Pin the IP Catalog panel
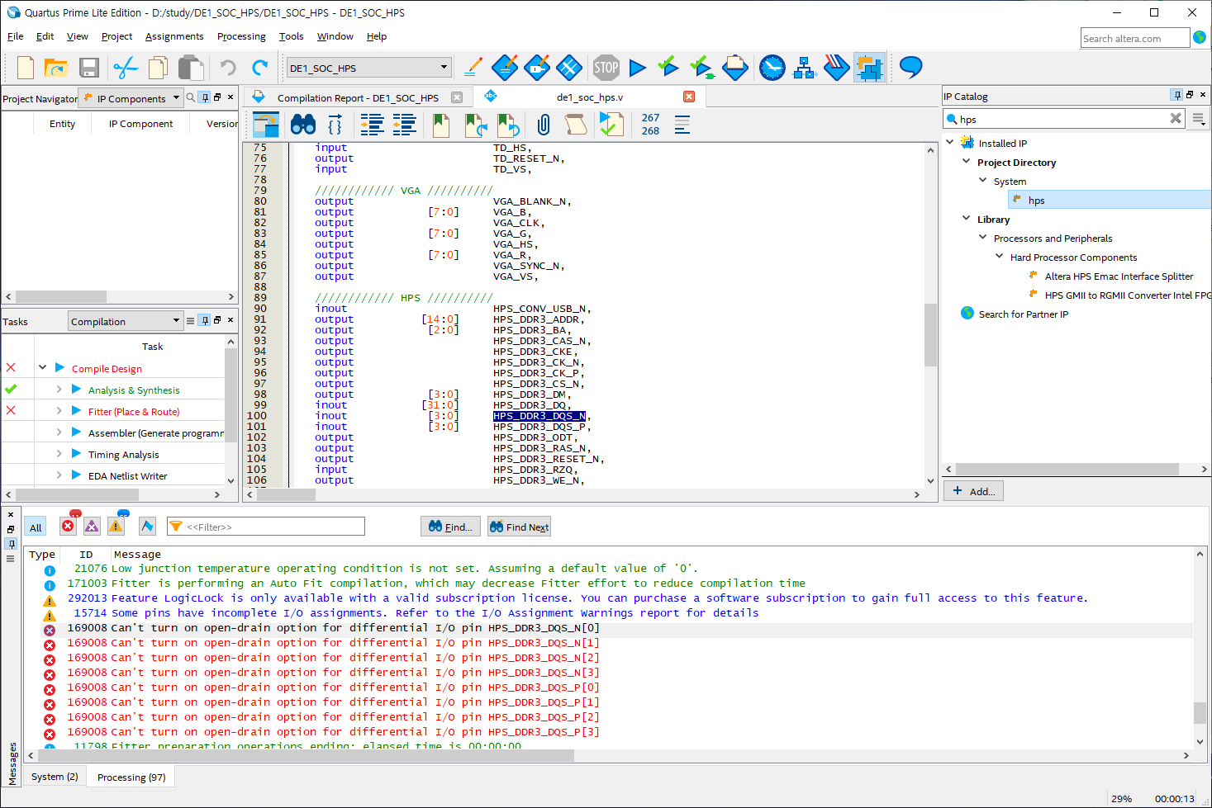Image resolution: width=1212 pixels, height=808 pixels. coord(1176,95)
